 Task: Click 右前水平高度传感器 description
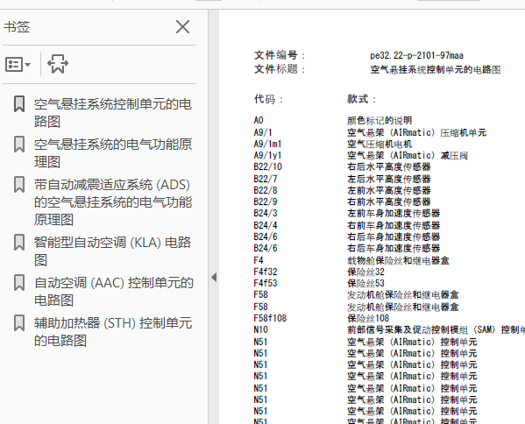pos(389,201)
